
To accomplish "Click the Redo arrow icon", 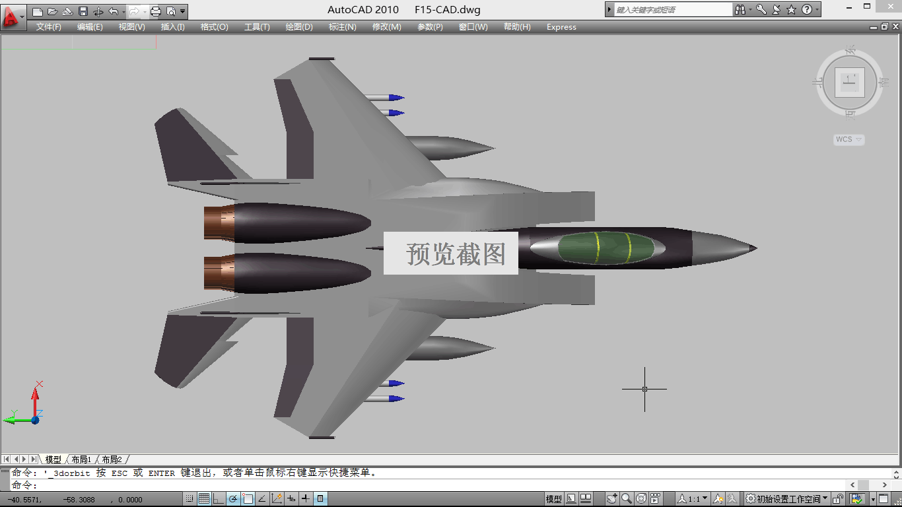I will pyautogui.click(x=134, y=11).
